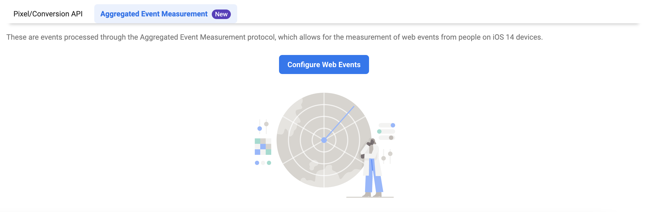This screenshot has height=212, width=647.
Task: Toggle the blue pill switch in the illustration
Action: (387, 125)
